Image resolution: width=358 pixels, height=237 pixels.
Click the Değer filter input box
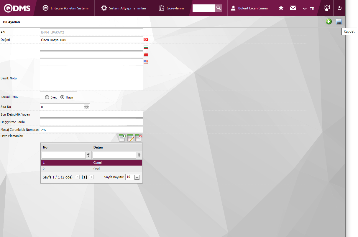click(x=114, y=155)
